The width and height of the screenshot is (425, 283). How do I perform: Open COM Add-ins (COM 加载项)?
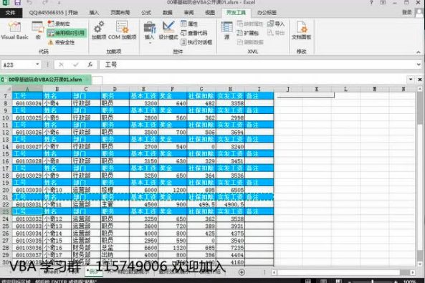pyautogui.click(x=122, y=30)
